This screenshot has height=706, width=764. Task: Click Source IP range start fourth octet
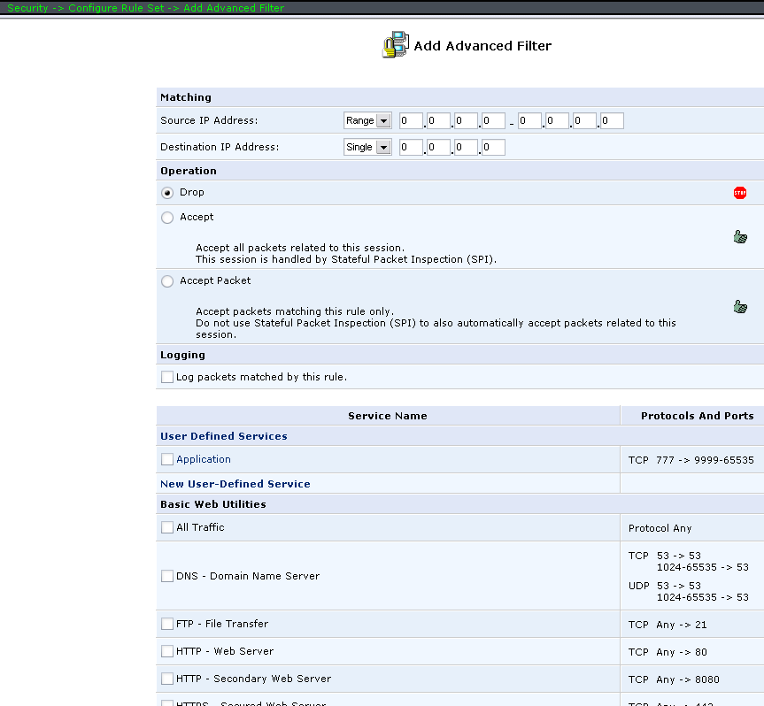494,120
